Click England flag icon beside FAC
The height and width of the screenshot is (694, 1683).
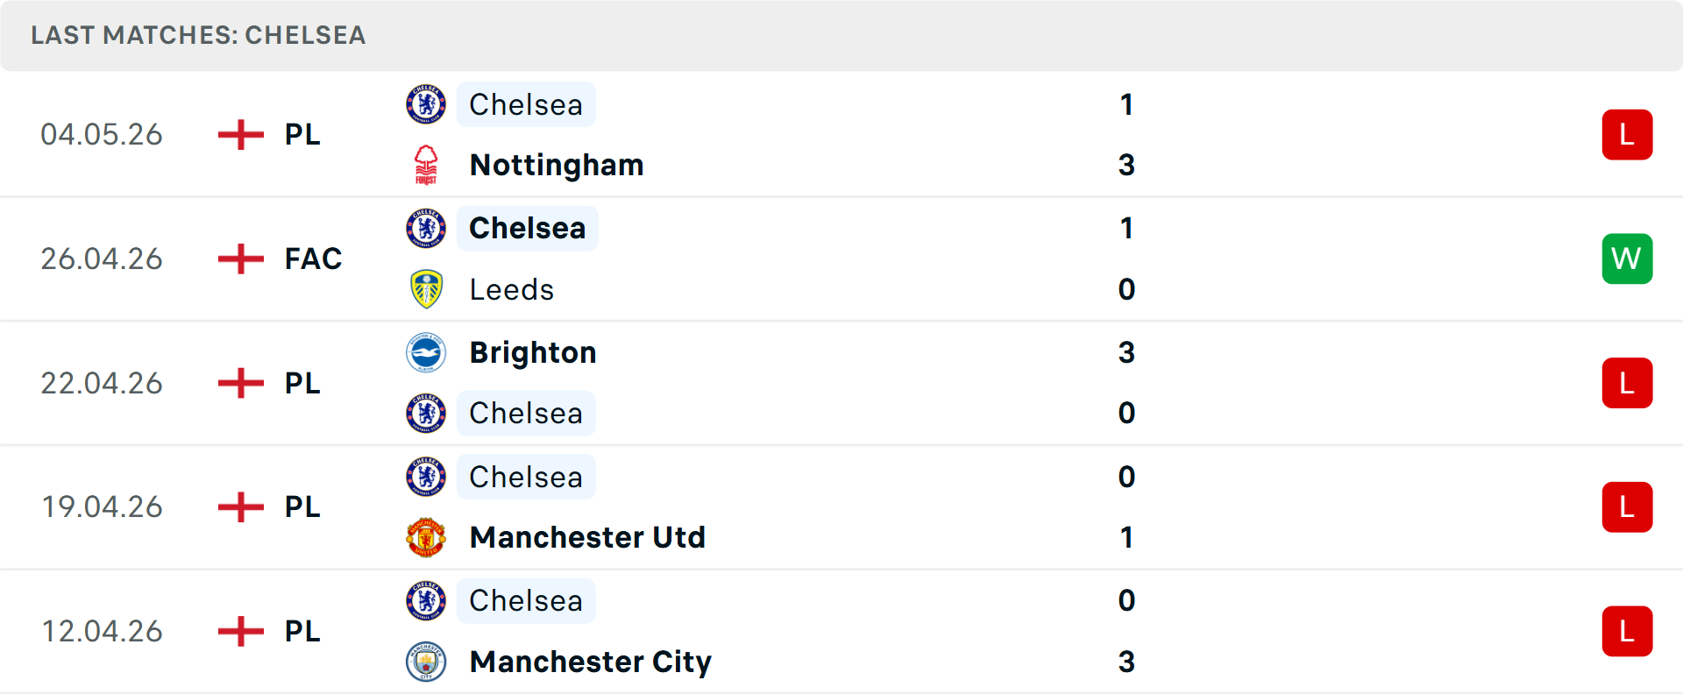click(241, 258)
